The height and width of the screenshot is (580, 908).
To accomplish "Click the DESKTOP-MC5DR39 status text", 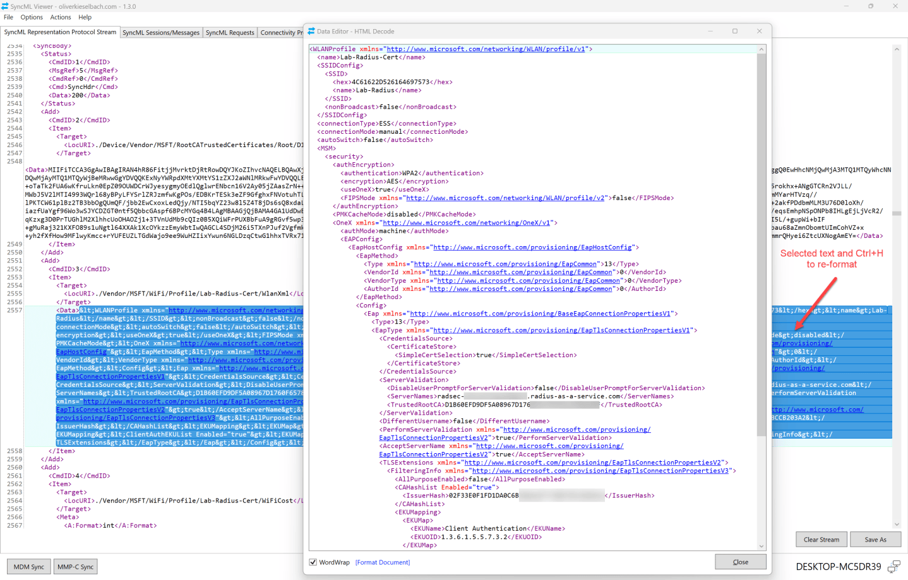I will [x=839, y=567].
